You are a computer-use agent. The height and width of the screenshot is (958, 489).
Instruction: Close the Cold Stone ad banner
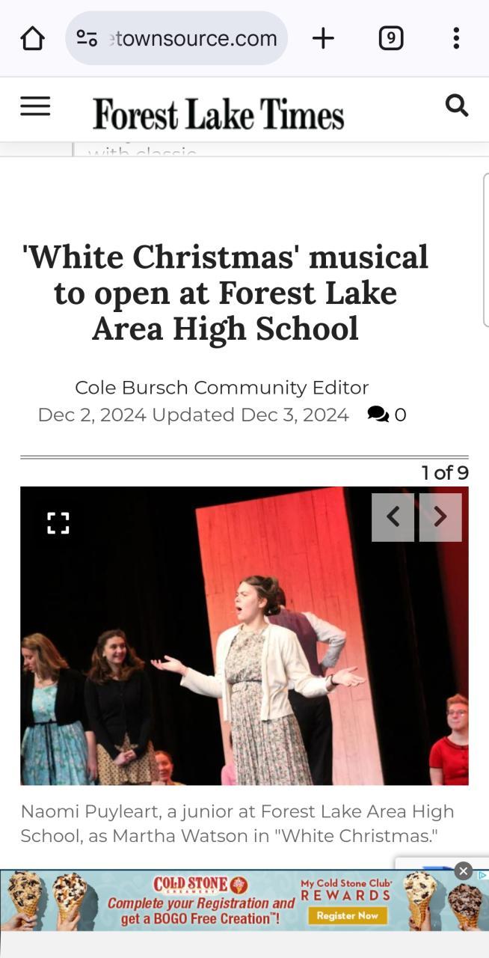click(x=464, y=871)
